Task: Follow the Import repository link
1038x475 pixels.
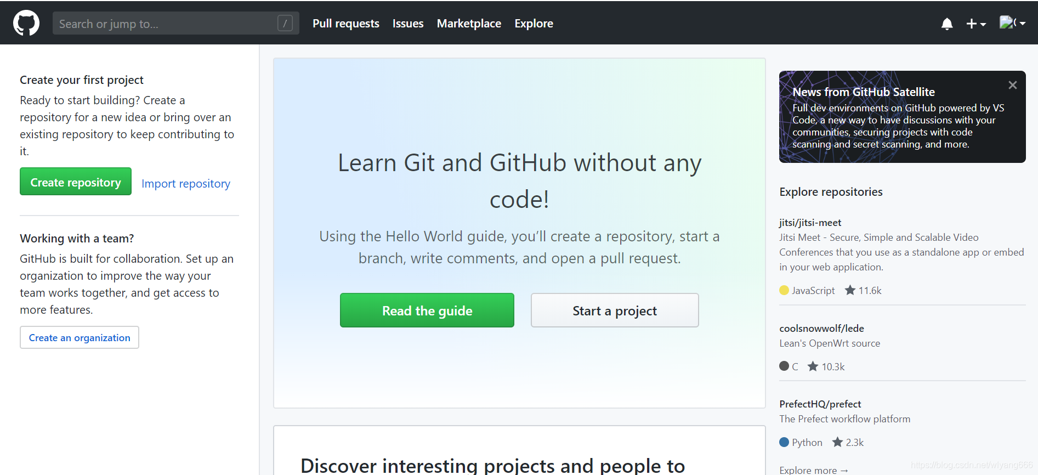Action: (x=186, y=183)
